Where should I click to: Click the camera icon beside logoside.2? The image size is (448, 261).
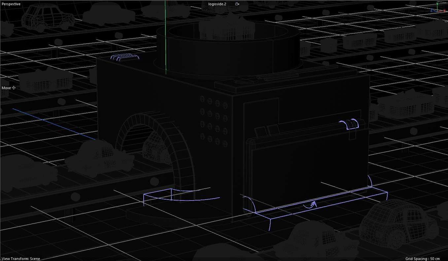tap(237, 4)
